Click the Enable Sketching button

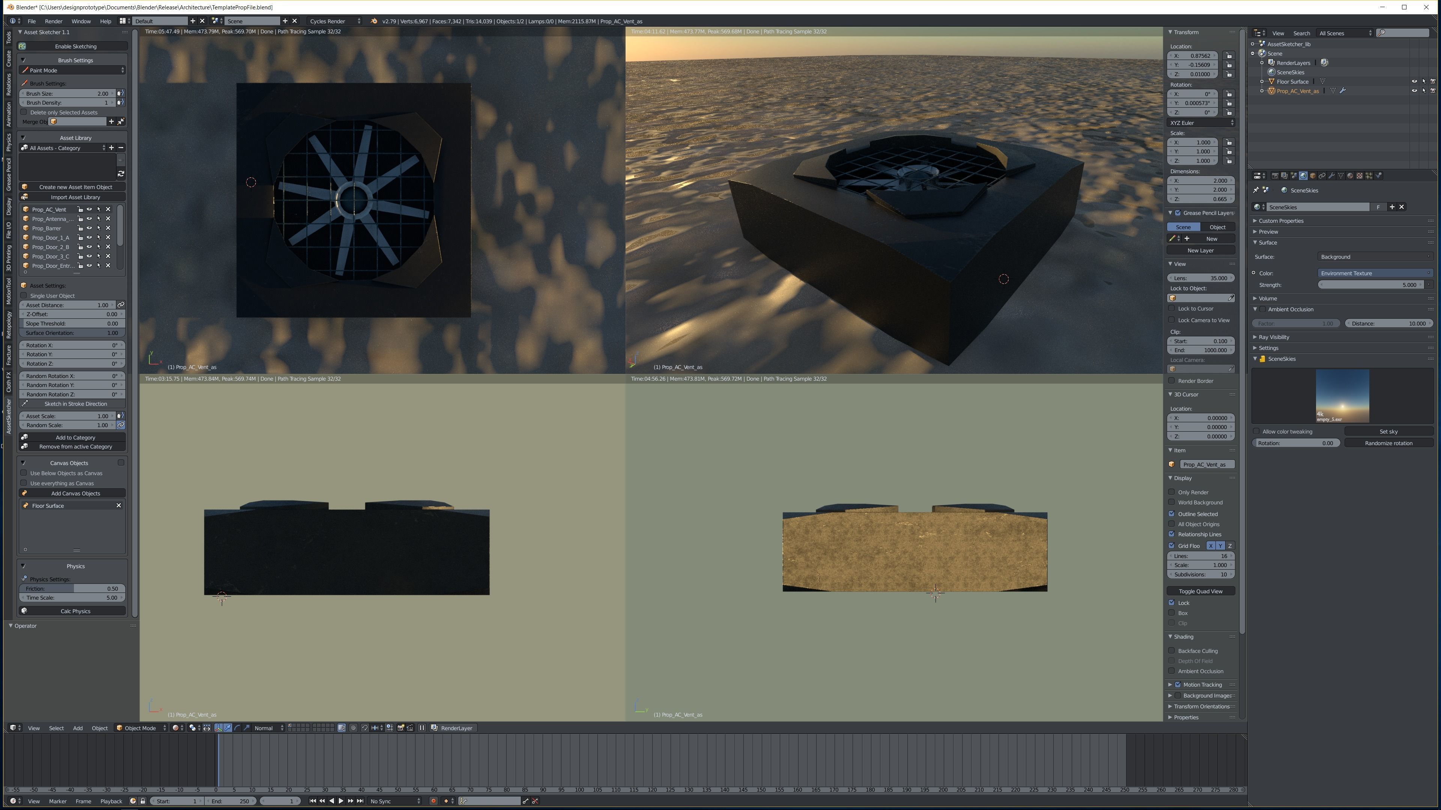75,46
